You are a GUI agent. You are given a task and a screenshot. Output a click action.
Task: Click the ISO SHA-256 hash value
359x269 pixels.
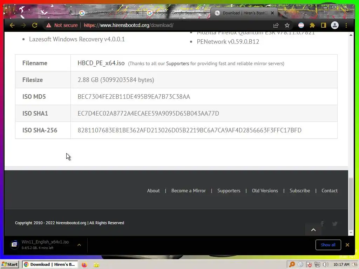189,130
